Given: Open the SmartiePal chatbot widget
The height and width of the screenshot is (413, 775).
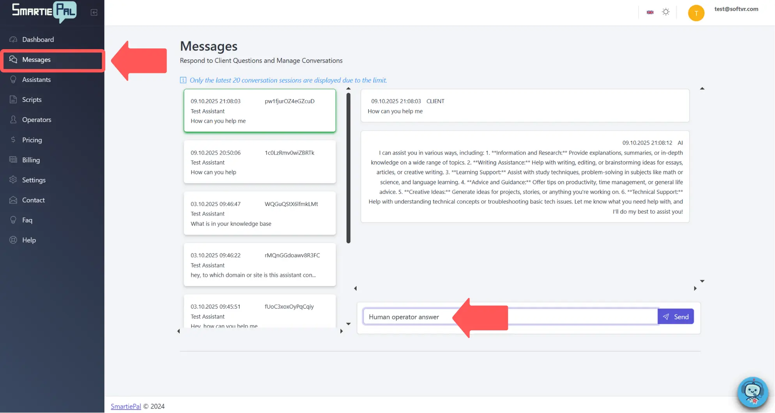Looking at the screenshot, I should click(x=752, y=392).
